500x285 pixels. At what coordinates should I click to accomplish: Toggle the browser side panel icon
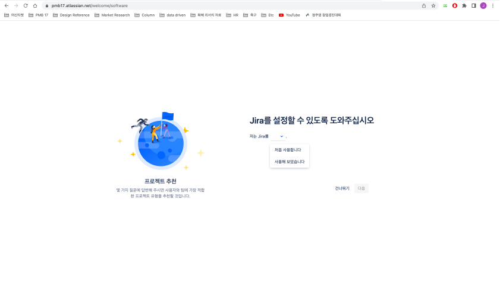tap(474, 6)
